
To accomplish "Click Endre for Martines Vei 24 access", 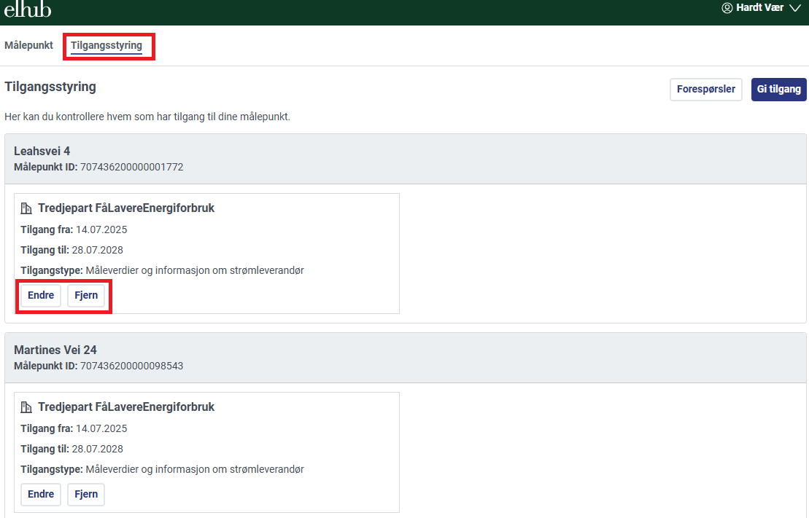I will (41, 494).
